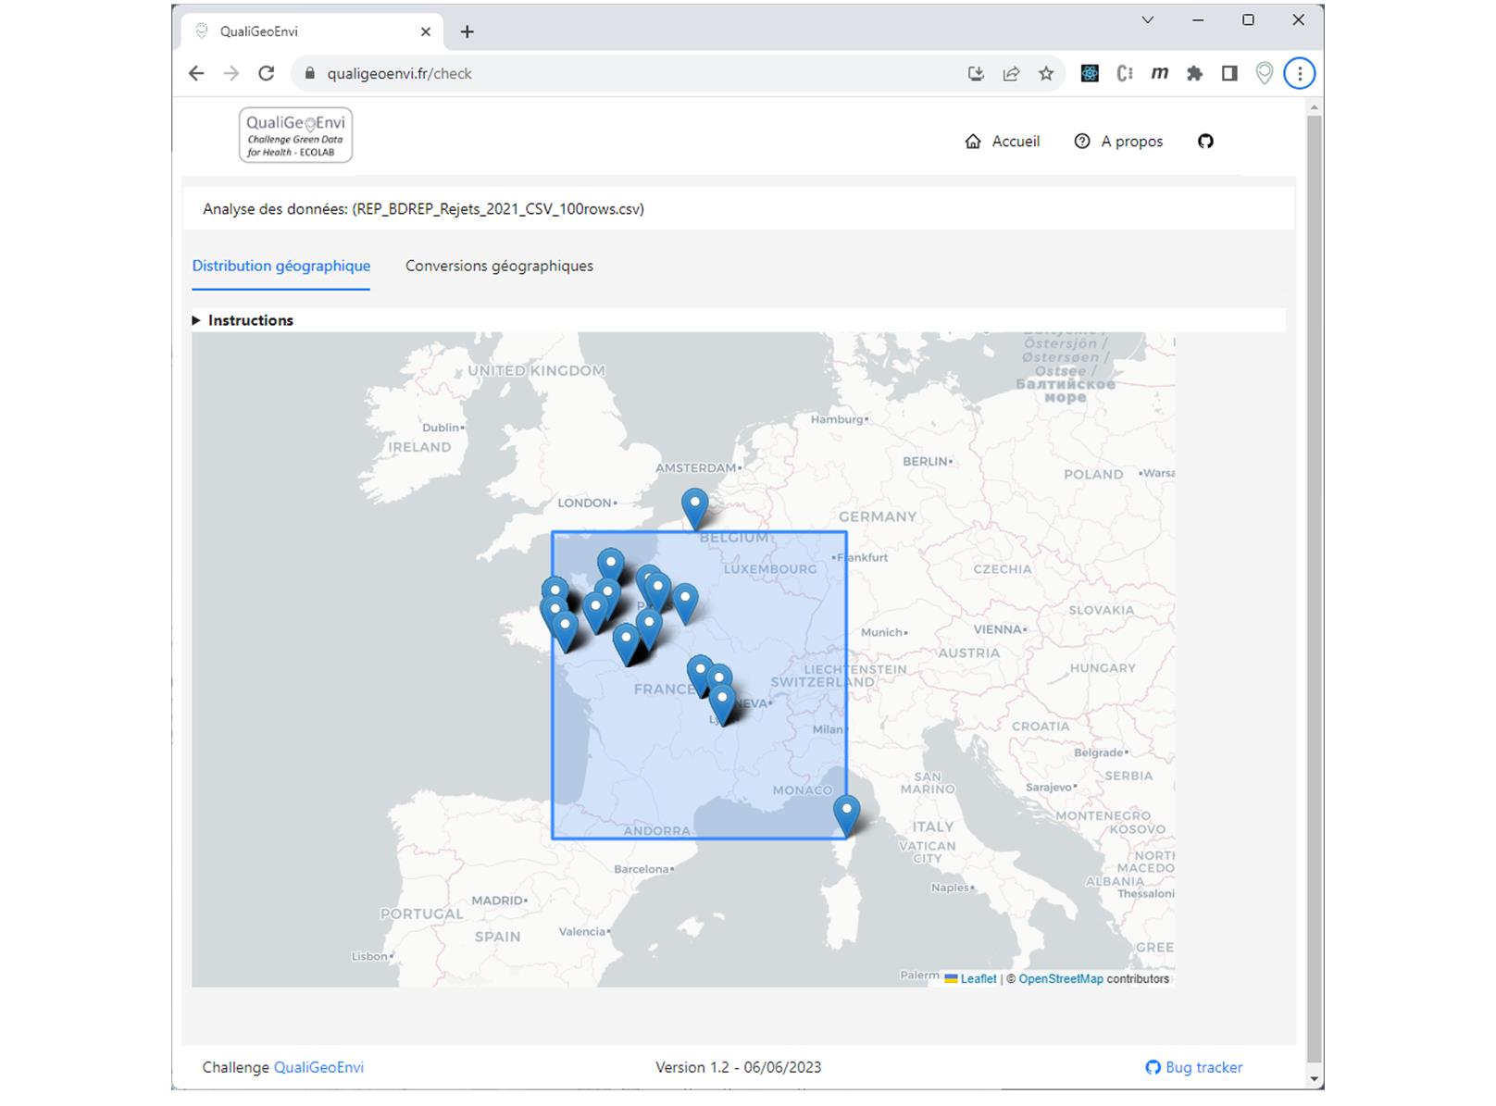The width and height of the screenshot is (1496, 1106).
Task: Open the A propos page
Action: (x=1118, y=142)
